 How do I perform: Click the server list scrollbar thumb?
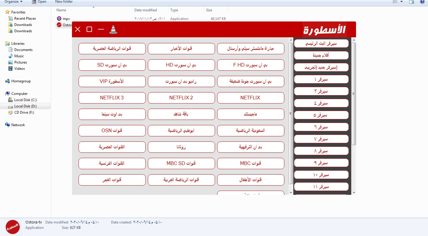(354, 94)
